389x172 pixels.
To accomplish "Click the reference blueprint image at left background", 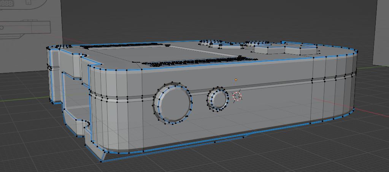I will 31,36.
